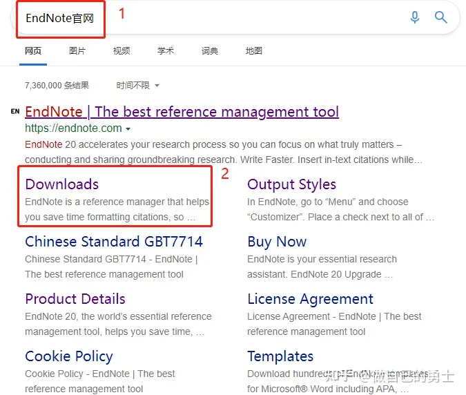The height and width of the screenshot is (395, 466).
Task: Open the Product Details link
Action: pos(75,299)
